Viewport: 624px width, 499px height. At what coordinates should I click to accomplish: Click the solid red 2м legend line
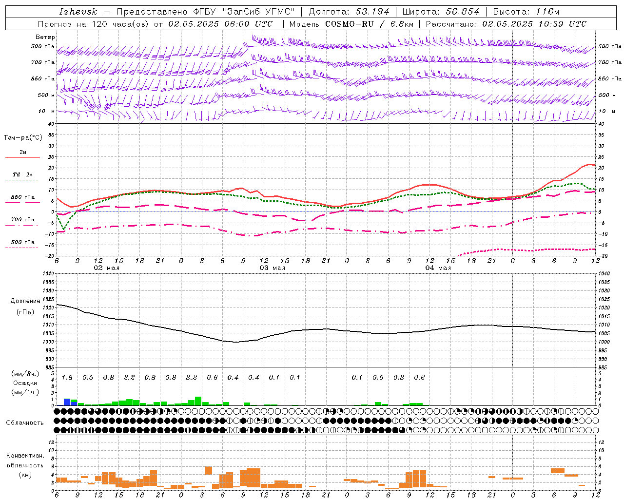[x=22, y=158]
